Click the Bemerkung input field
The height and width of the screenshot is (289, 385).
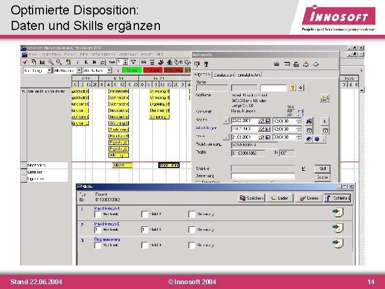[x=263, y=176]
